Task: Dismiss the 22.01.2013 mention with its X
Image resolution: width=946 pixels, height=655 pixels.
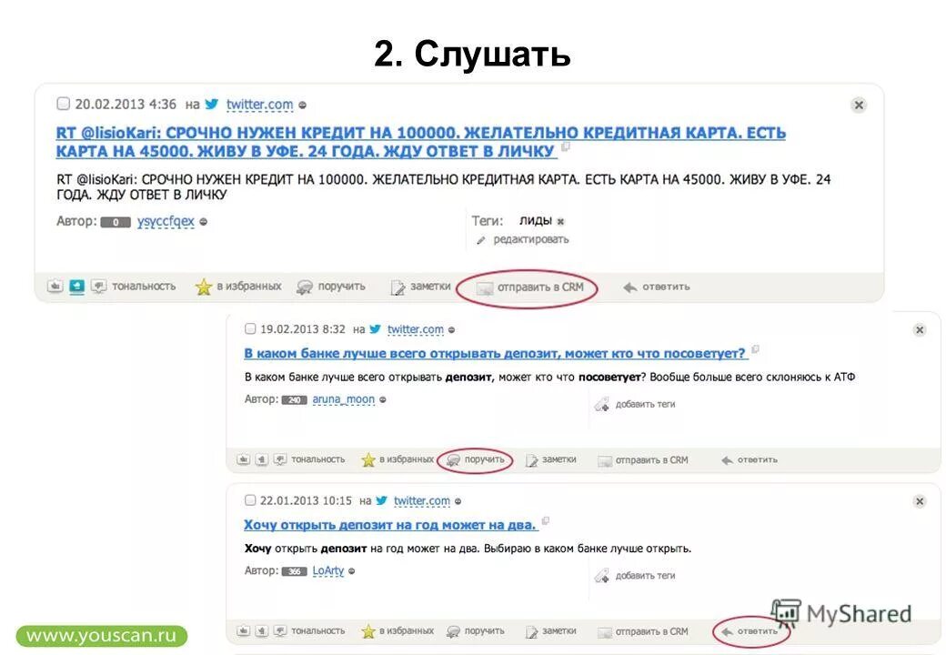Action: [x=920, y=501]
